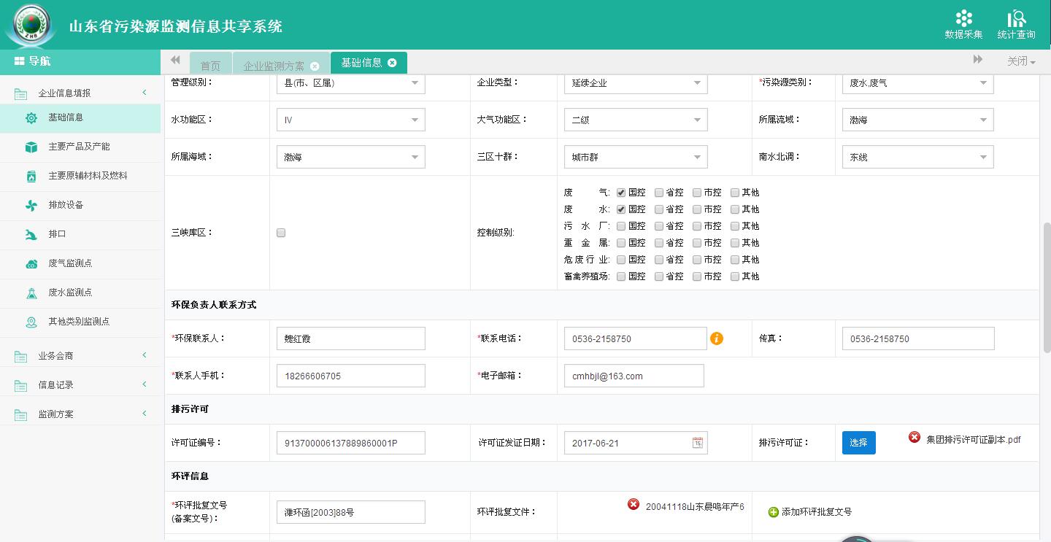Remove the 集团排污许可证副本.pdf file
1051x542 pixels.
pyautogui.click(x=914, y=438)
